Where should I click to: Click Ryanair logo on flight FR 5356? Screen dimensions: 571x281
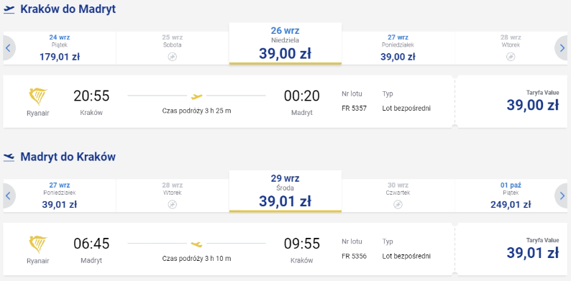pyautogui.click(x=38, y=244)
